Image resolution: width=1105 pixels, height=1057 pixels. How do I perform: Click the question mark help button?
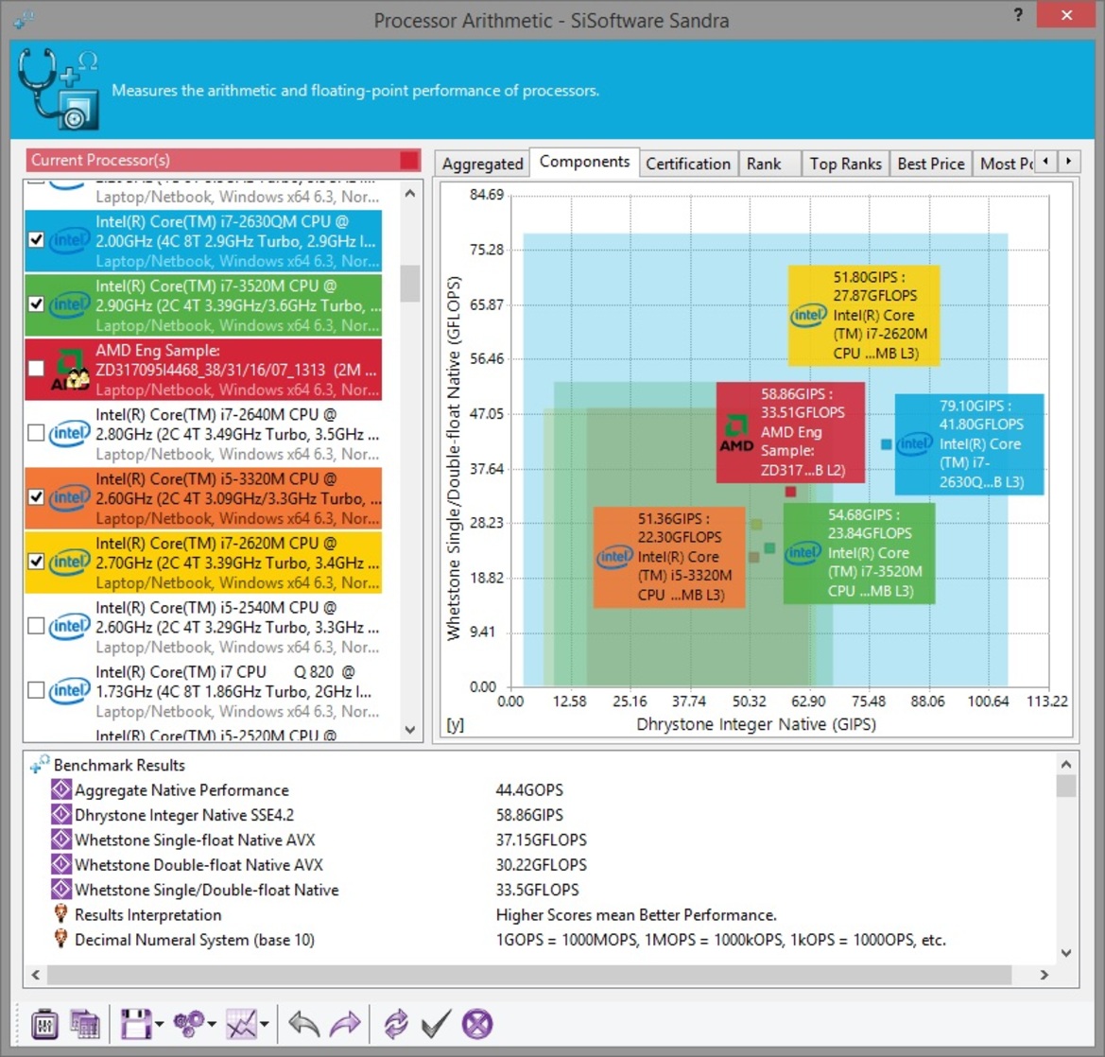[x=1018, y=15]
